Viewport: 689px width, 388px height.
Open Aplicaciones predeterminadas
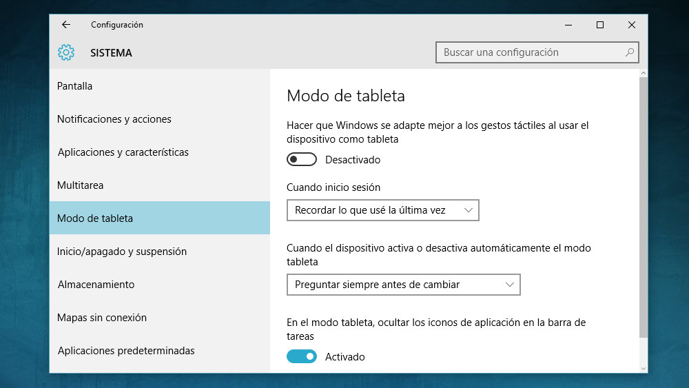pyautogui.click(x=160, y=351)
